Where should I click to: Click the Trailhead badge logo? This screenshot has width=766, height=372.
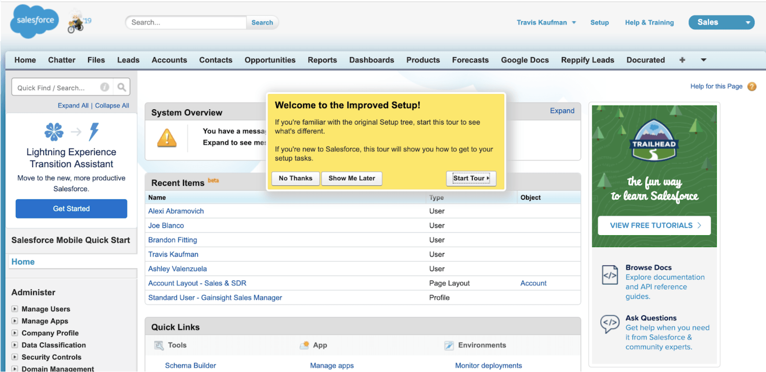click(x=654, y=140)
